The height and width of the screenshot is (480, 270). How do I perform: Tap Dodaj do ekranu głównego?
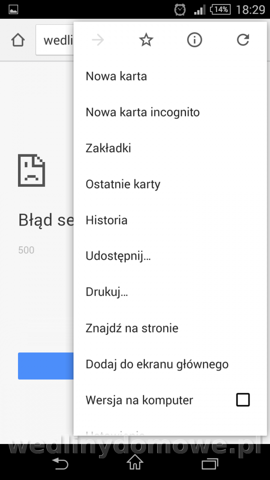(x=157, y=364)
